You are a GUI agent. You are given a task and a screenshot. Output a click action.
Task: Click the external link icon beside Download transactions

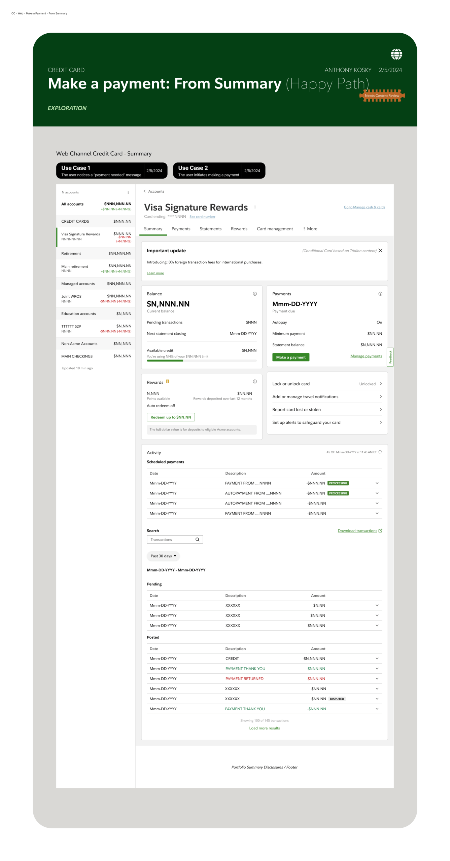point(380,530)
